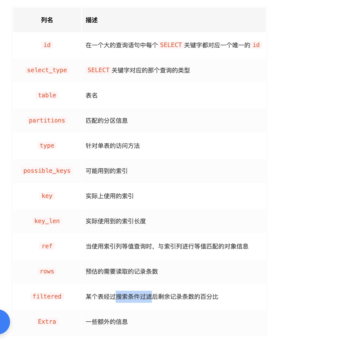Click the 'Extra' cell

pos(47,322)
